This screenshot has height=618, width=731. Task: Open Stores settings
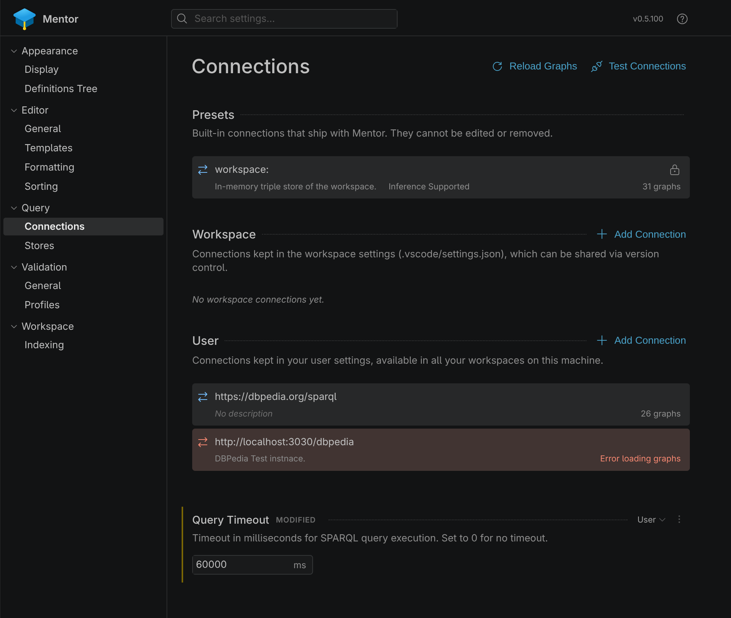[x=39, y=246]
